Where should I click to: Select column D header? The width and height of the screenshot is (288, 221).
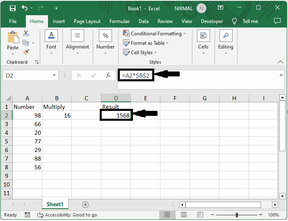click(116, 98)
